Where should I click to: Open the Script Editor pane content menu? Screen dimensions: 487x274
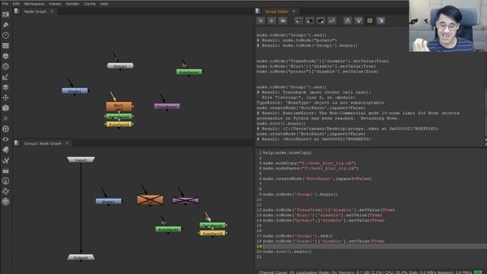click(258, 11)
